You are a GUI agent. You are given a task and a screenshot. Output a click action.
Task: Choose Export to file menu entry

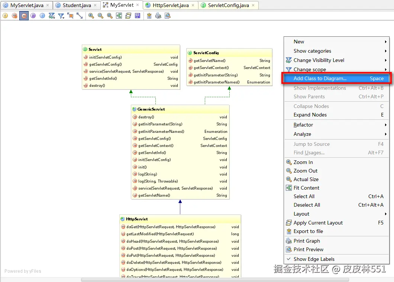pyautogui.click(x=337, y=231)
